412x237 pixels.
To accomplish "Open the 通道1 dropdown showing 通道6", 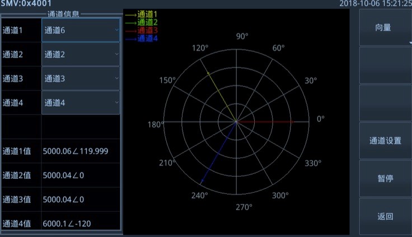I will click(81, 30).
